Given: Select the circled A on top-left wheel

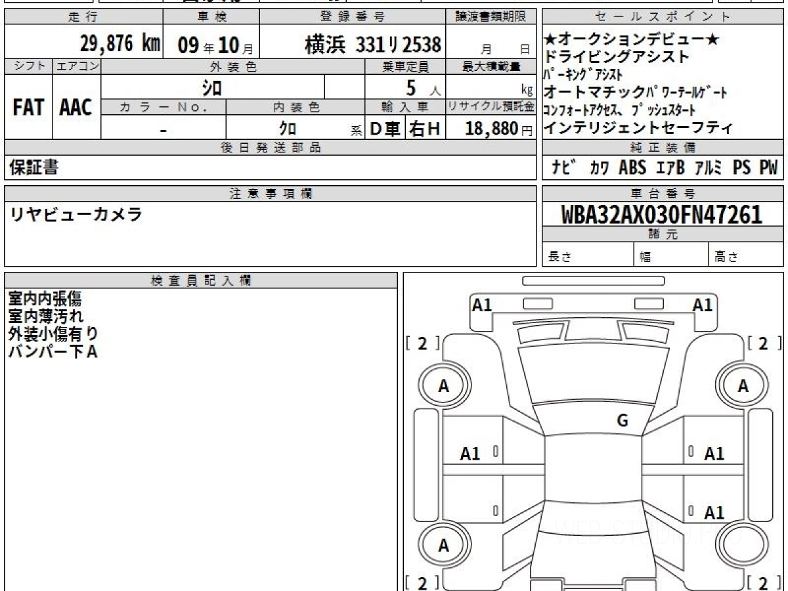Looking at the screenshot, I should click(443, 387).
